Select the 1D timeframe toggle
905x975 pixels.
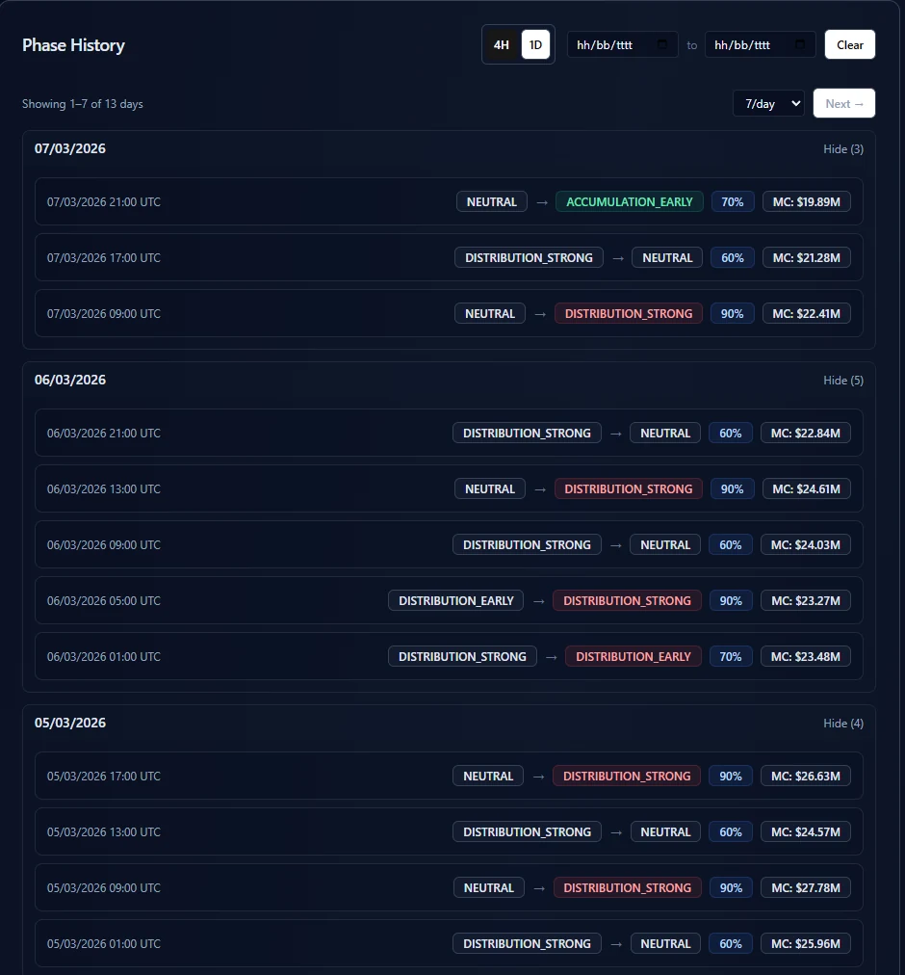(535, 44)
